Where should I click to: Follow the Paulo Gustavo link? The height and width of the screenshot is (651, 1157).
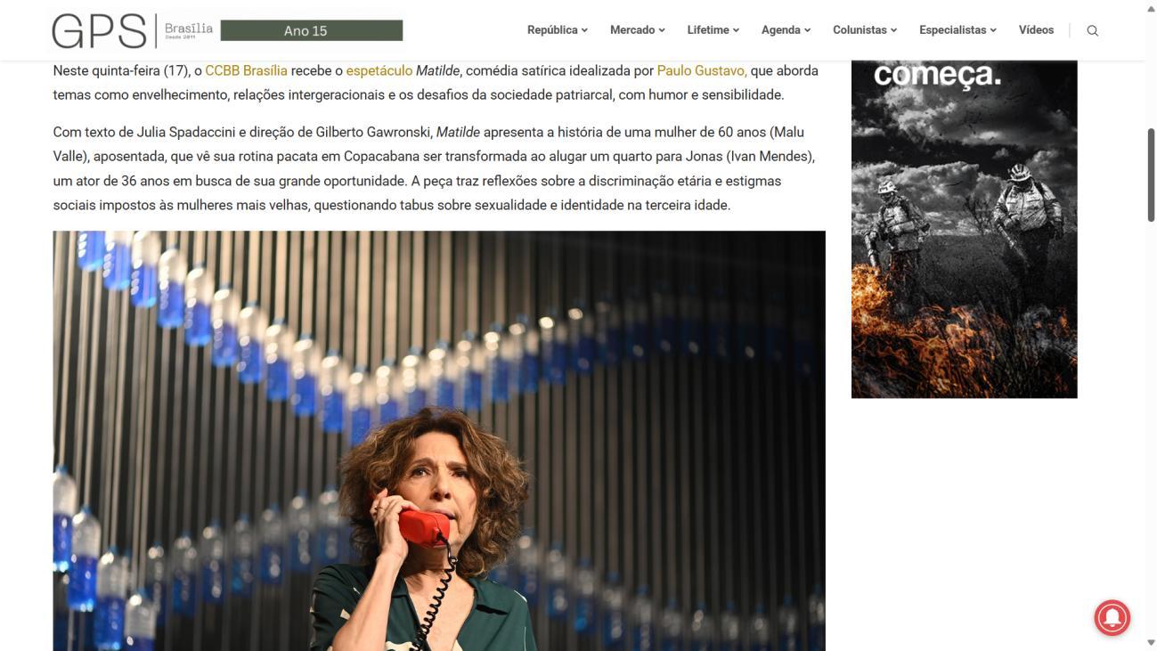coord(702,70)
